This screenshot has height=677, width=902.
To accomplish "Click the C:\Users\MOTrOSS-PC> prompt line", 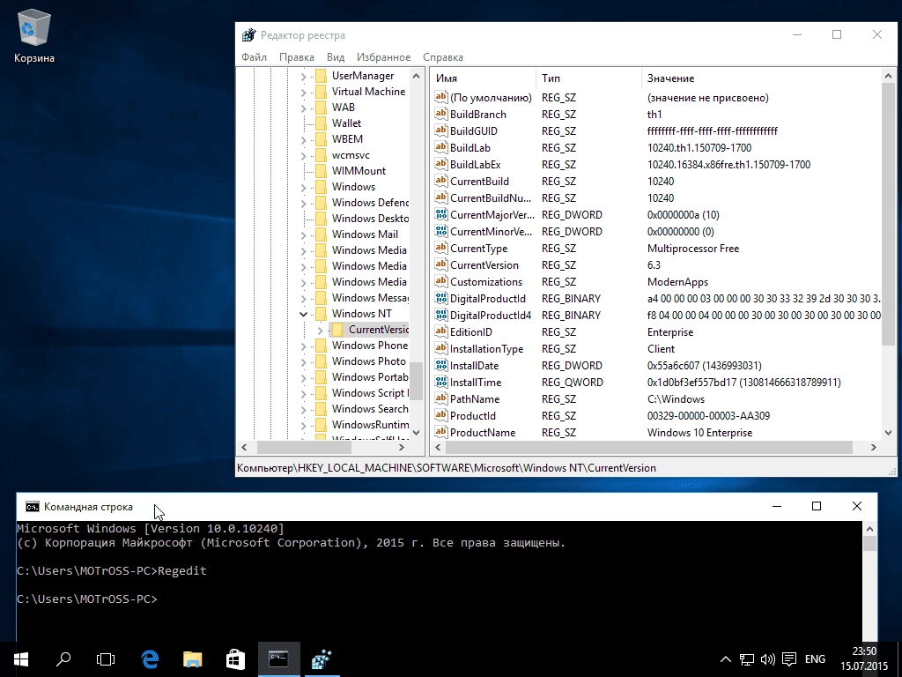I will pyautogui.click(x=87, y=599).
